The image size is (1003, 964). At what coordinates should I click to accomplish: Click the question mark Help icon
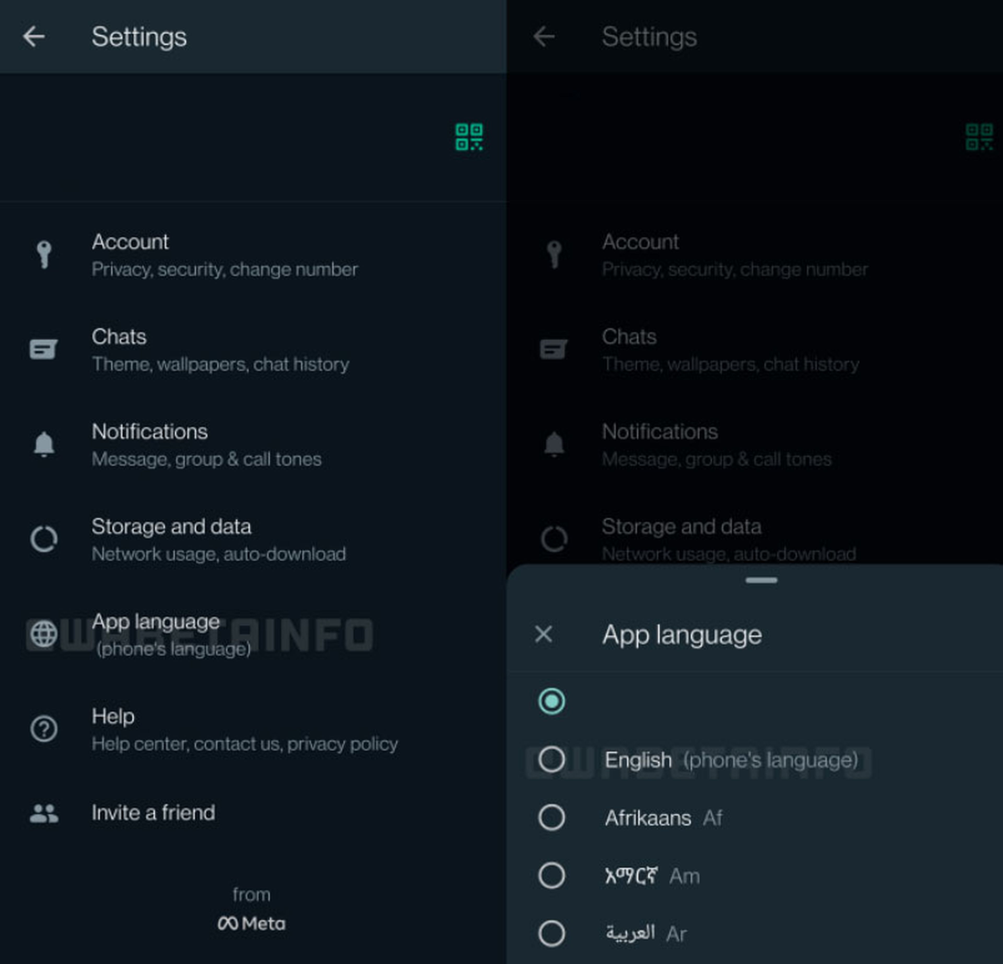pos(44,729)
